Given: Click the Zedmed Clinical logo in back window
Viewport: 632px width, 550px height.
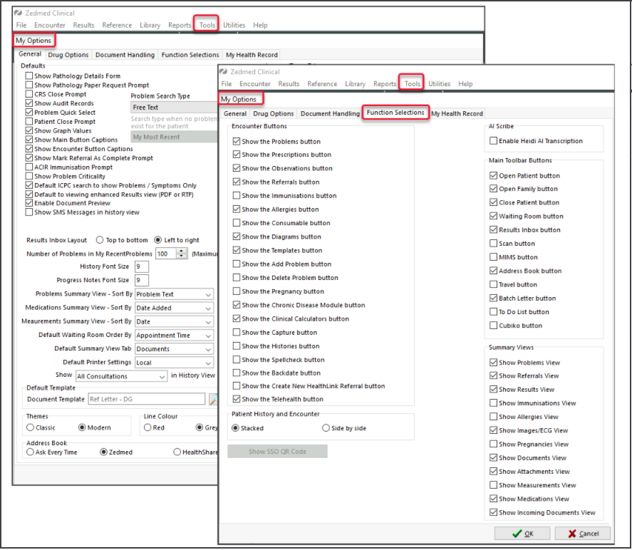Looking at the screenshot, I should point(18,13).
